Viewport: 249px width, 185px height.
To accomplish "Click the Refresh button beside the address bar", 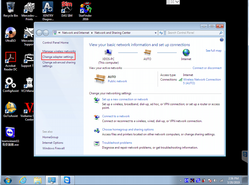I will tap(161, 33).
